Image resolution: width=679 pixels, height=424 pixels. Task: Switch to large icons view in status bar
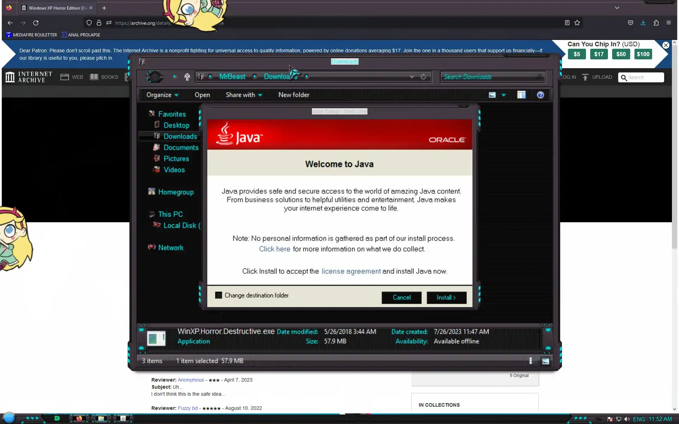coord(545,361)
